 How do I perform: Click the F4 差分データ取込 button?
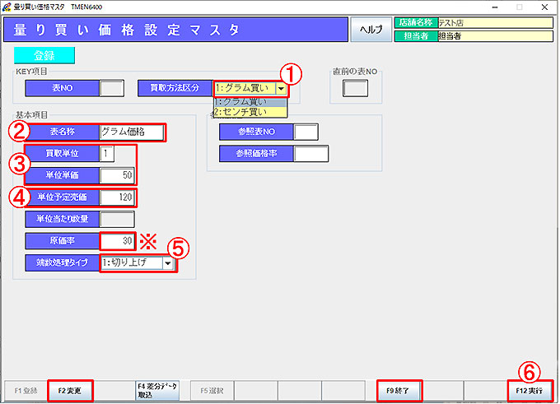coord(157,391)
